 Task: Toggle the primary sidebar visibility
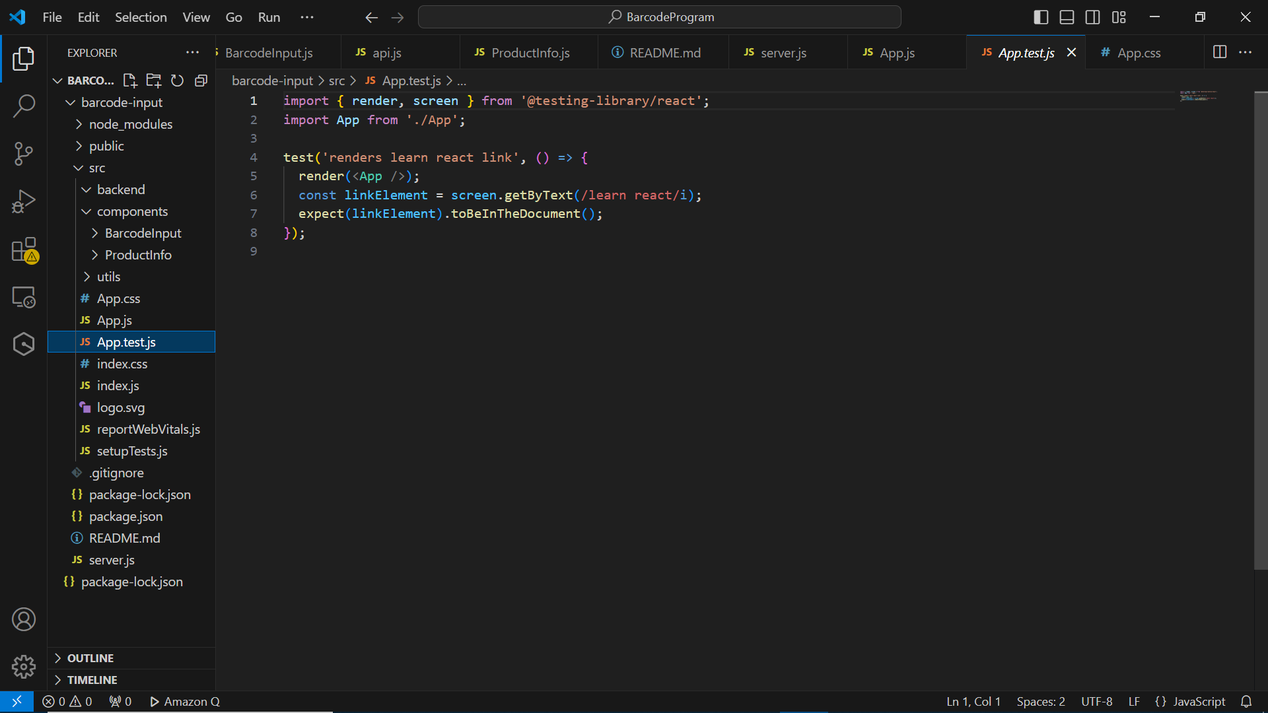1041,17
